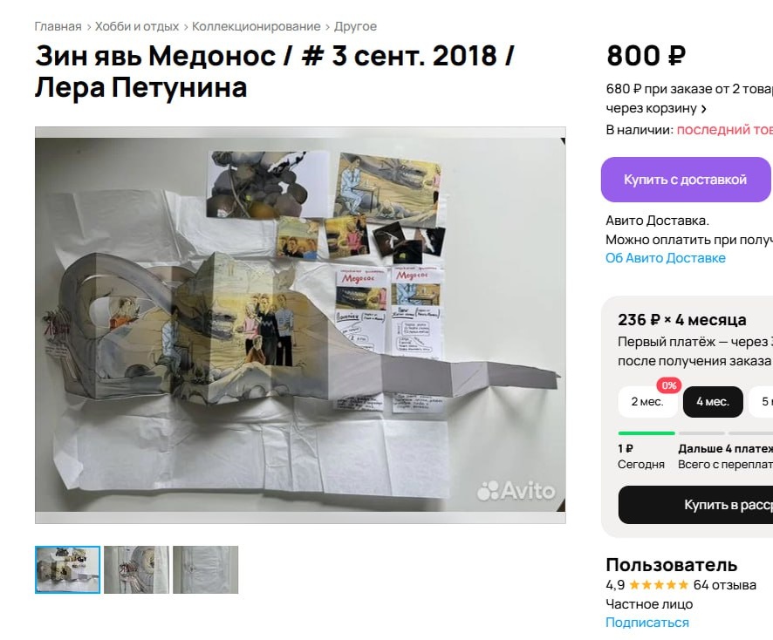Screen dimensions: 773x640
Task: Expand the cart discount chevron arrow
Action: click(703, 108)
